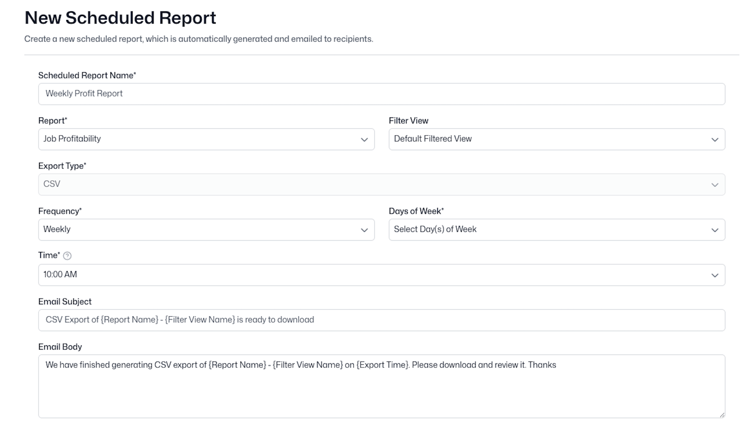Click the 'Select Day(s) of Week' placeholder
The height and width of the screenshot is (426, 751).
pyautogui.click(x=435, y=229)
